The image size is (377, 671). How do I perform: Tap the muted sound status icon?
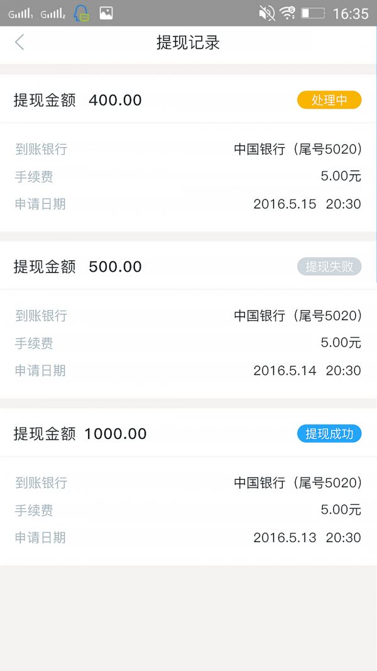[x=267, y=13]
